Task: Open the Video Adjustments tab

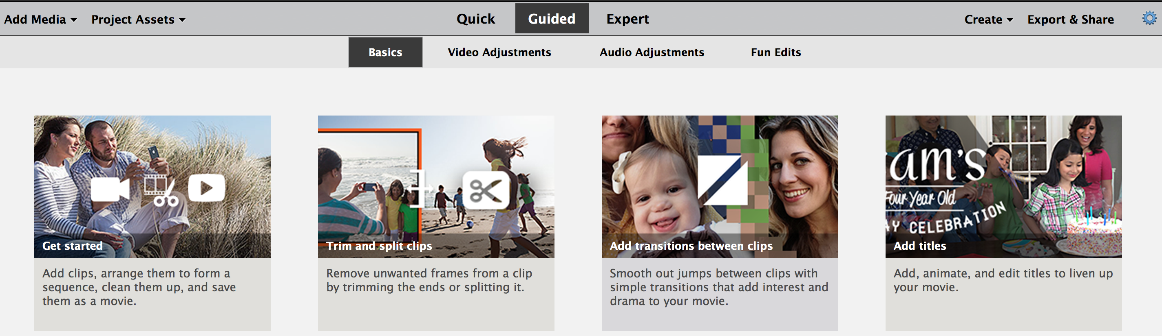Action: coord(499,52)
